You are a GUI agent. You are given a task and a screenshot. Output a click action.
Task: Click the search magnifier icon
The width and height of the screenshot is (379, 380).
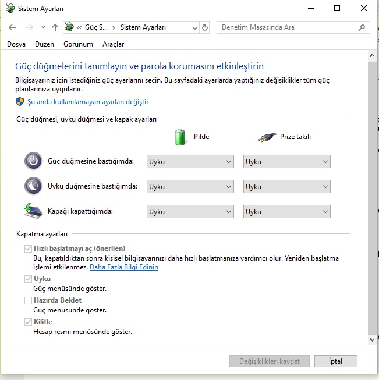[x=362, y=27]
